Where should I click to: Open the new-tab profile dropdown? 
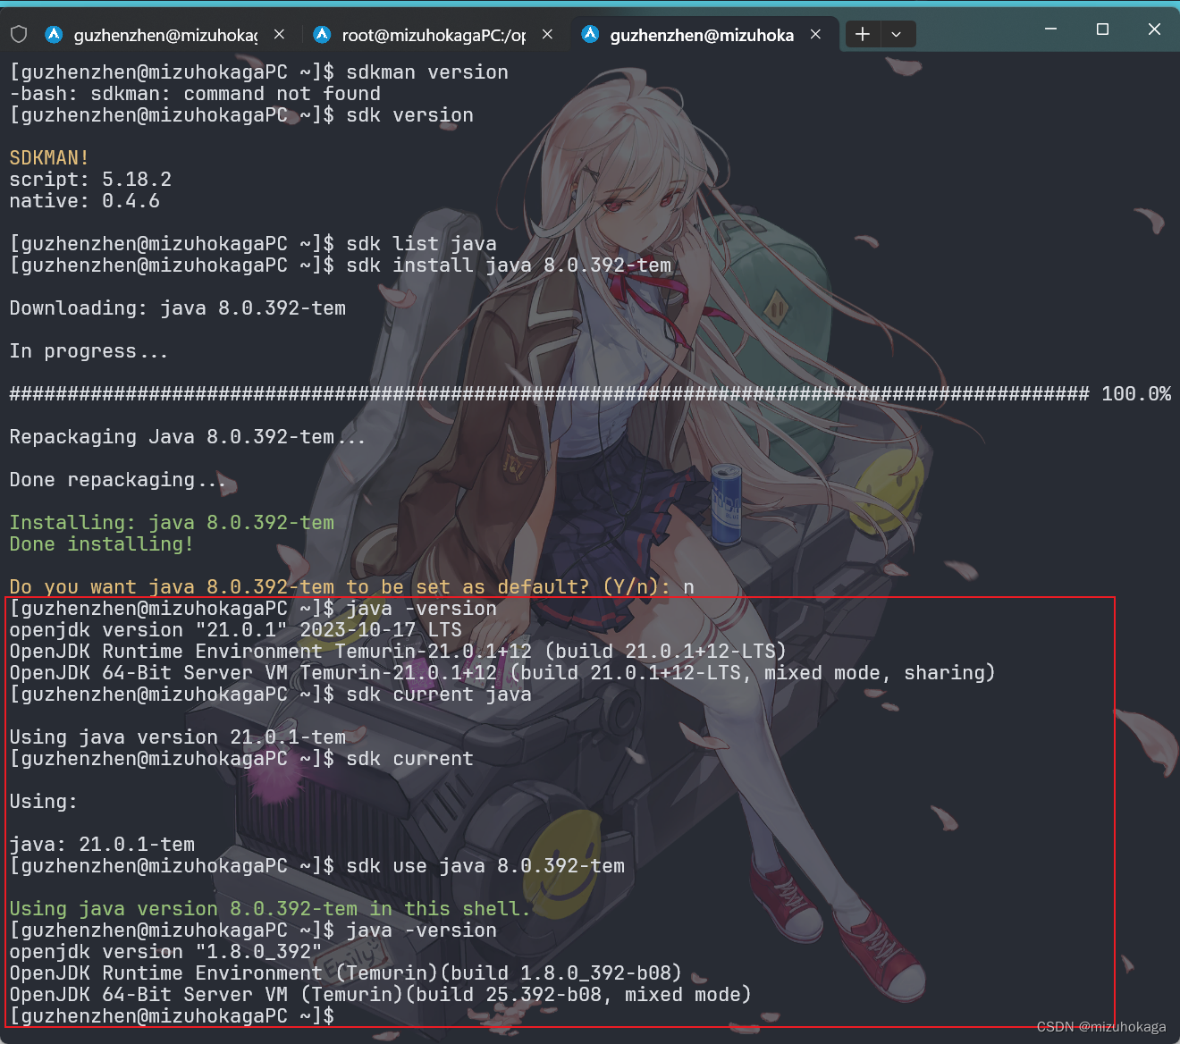click(x=897, y=34)
